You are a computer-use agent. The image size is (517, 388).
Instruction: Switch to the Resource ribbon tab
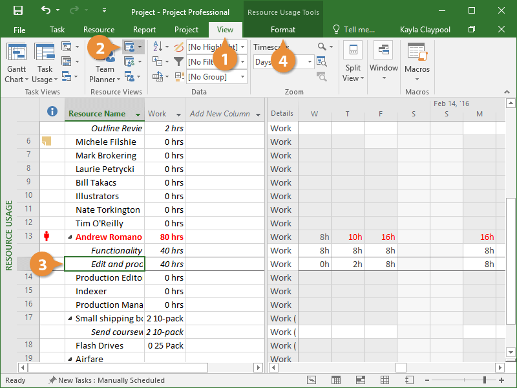[99, 30]
